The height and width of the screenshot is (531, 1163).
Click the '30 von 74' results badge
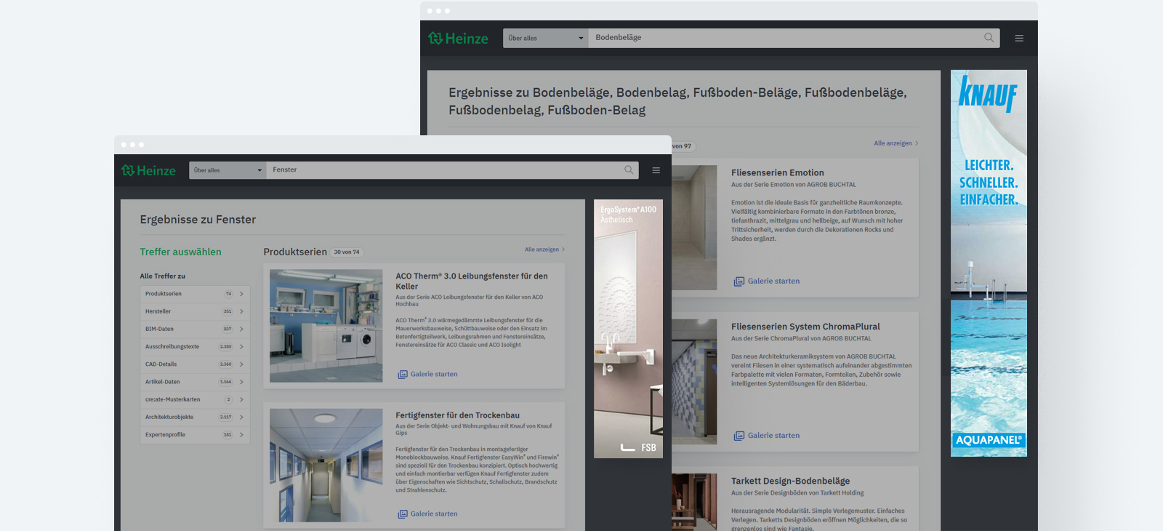347,252
